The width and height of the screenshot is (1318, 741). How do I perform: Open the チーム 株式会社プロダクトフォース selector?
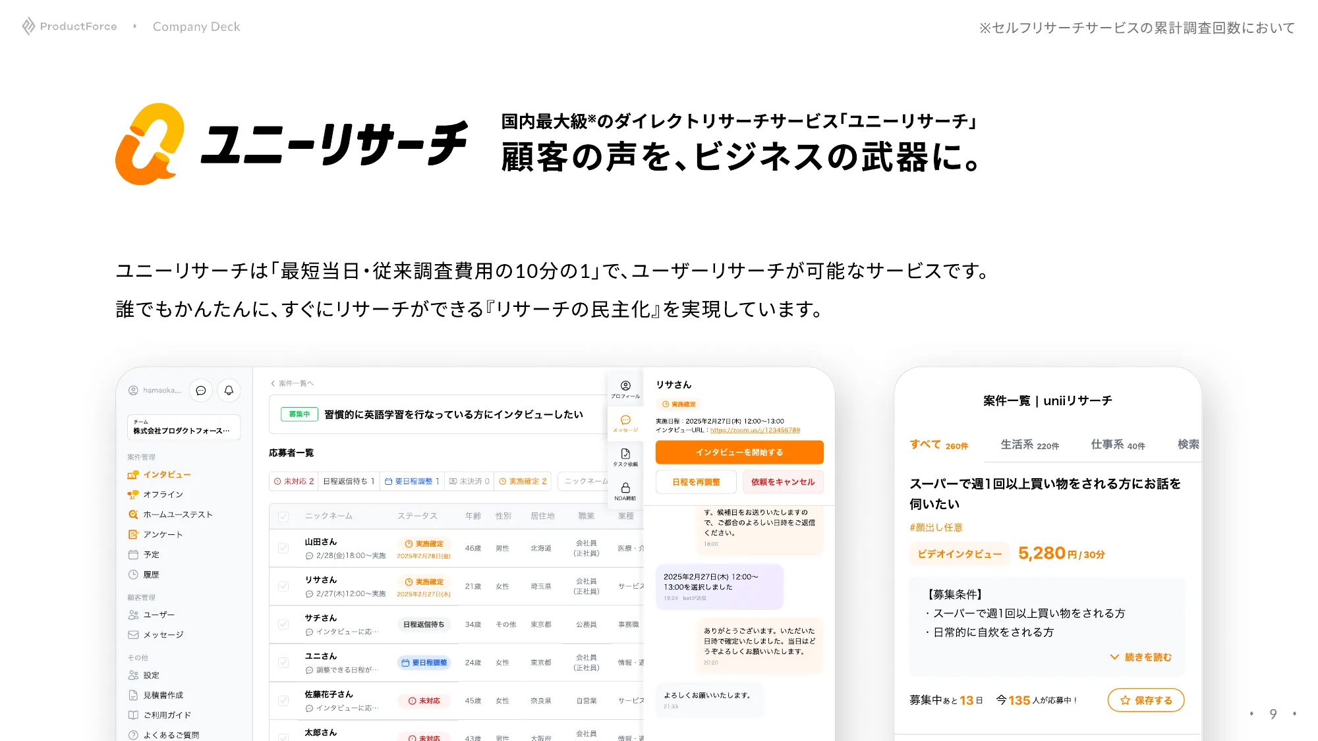[183, 427]
